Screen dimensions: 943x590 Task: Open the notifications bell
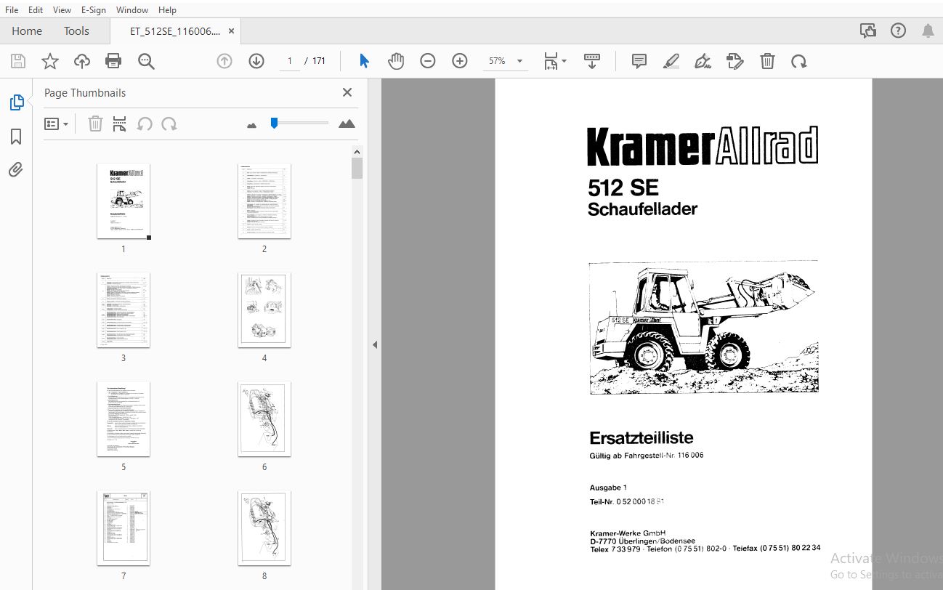(x=928, y=31)
